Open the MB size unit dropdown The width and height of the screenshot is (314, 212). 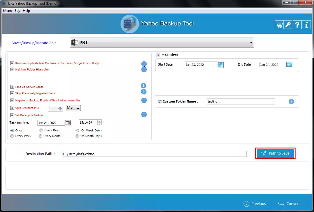pos(73,108)
